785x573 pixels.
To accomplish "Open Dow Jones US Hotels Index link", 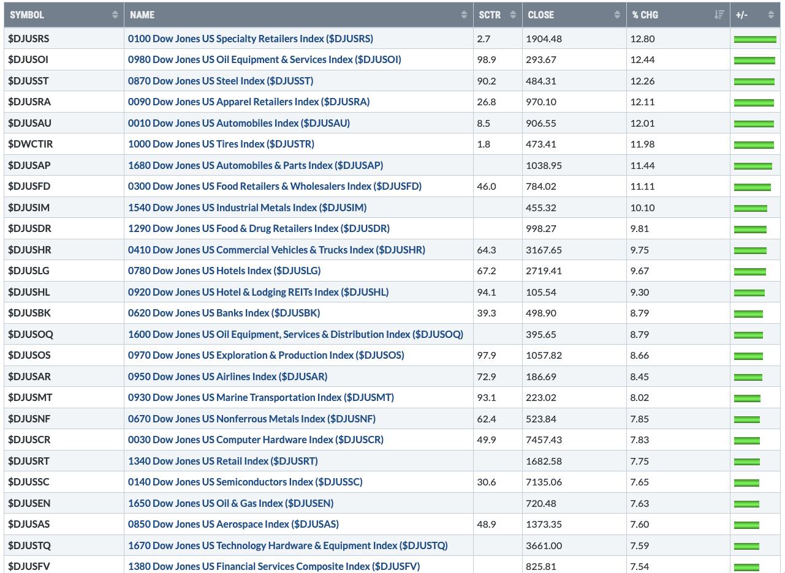I will [224, 271].
